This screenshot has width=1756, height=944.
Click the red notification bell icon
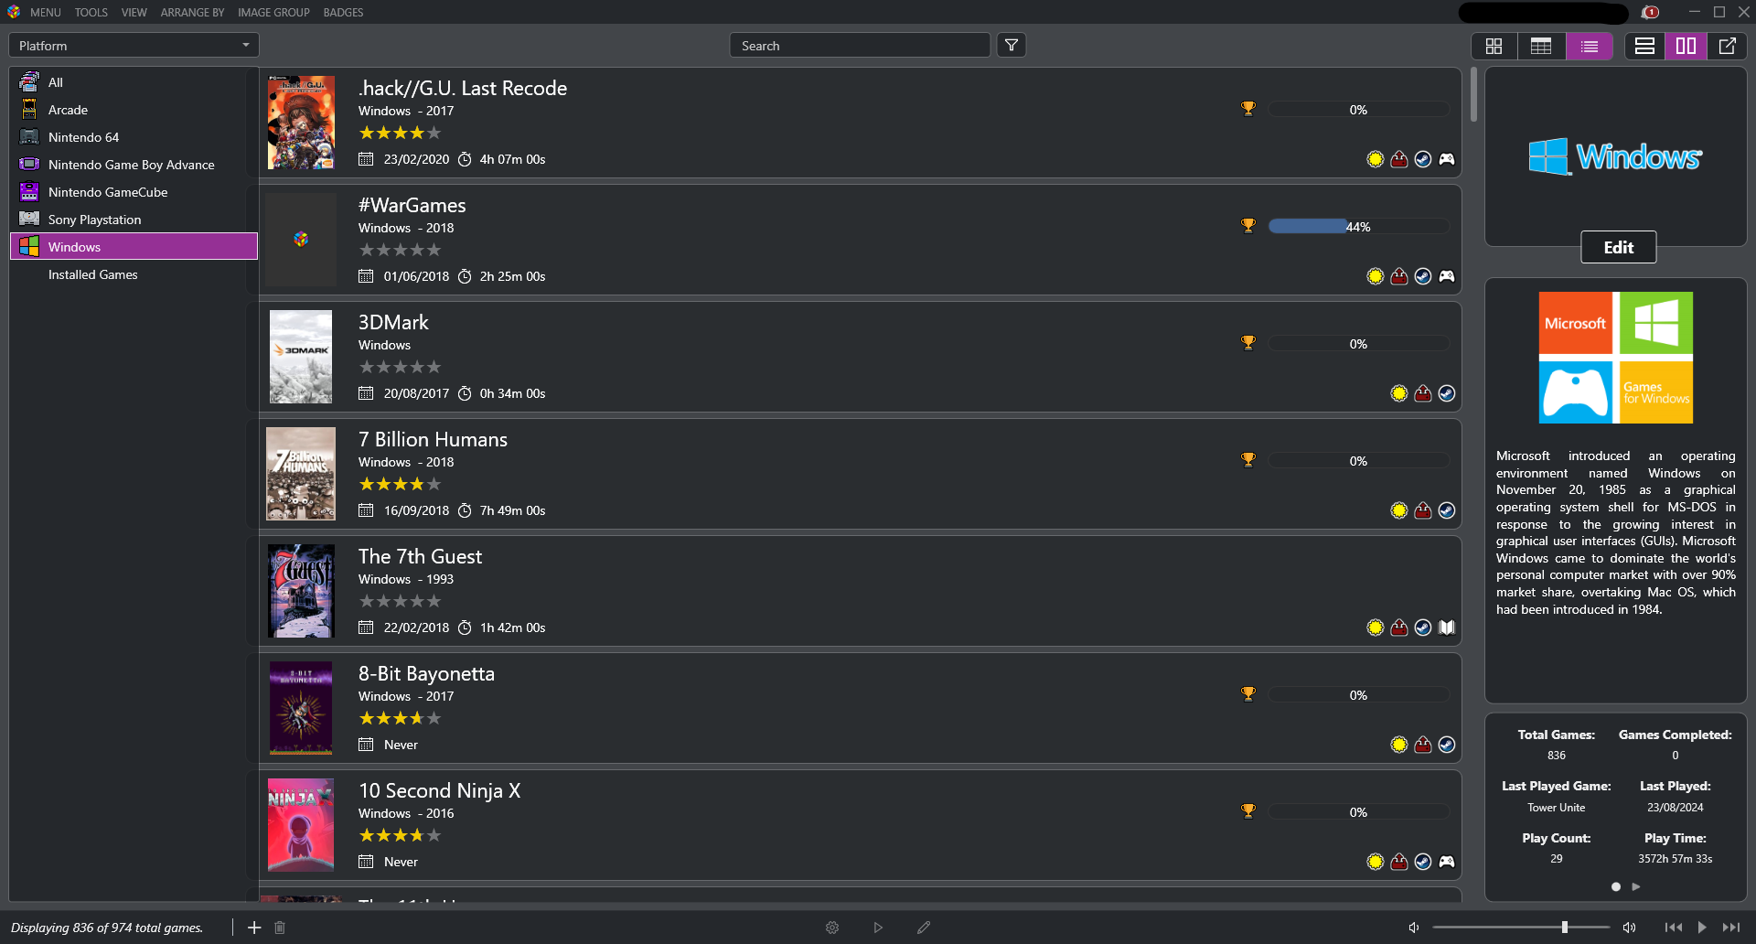click(x=1651, y=12)
